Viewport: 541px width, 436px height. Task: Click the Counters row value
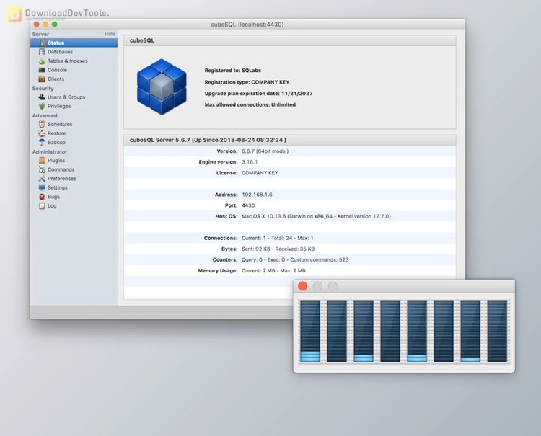(295, 260)
